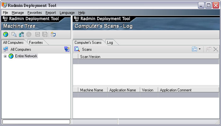The width and height of the screenshot is (221, 126).
Task: Select the empty grey row under Machine Name
Action: pos(146,95)
